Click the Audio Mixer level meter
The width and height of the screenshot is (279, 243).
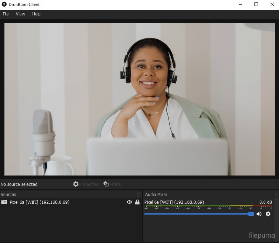click(x=208, y=206)
